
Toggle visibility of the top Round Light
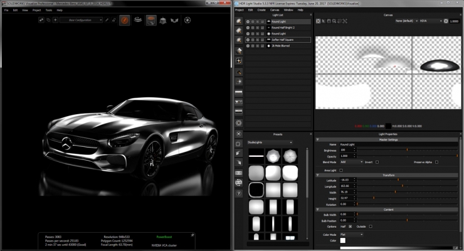tap(248, 21)
